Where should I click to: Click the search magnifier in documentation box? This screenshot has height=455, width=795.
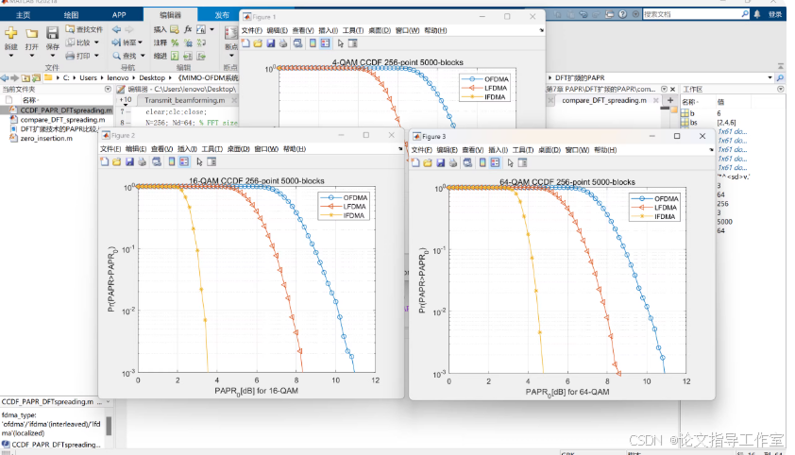tap(744, 14)
